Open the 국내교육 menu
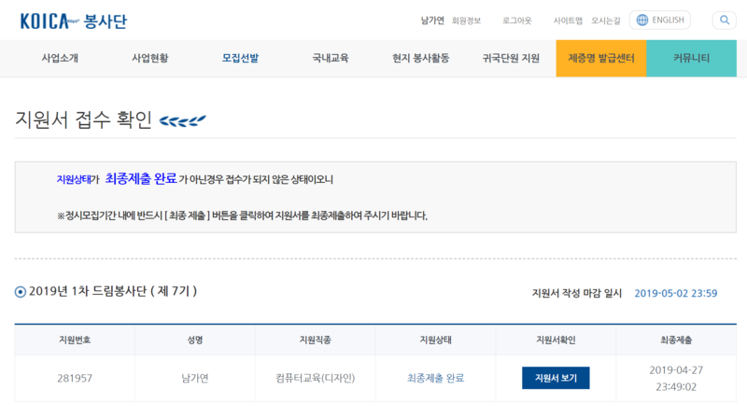The width and height of the screenshot is (747, 417). 331,58
